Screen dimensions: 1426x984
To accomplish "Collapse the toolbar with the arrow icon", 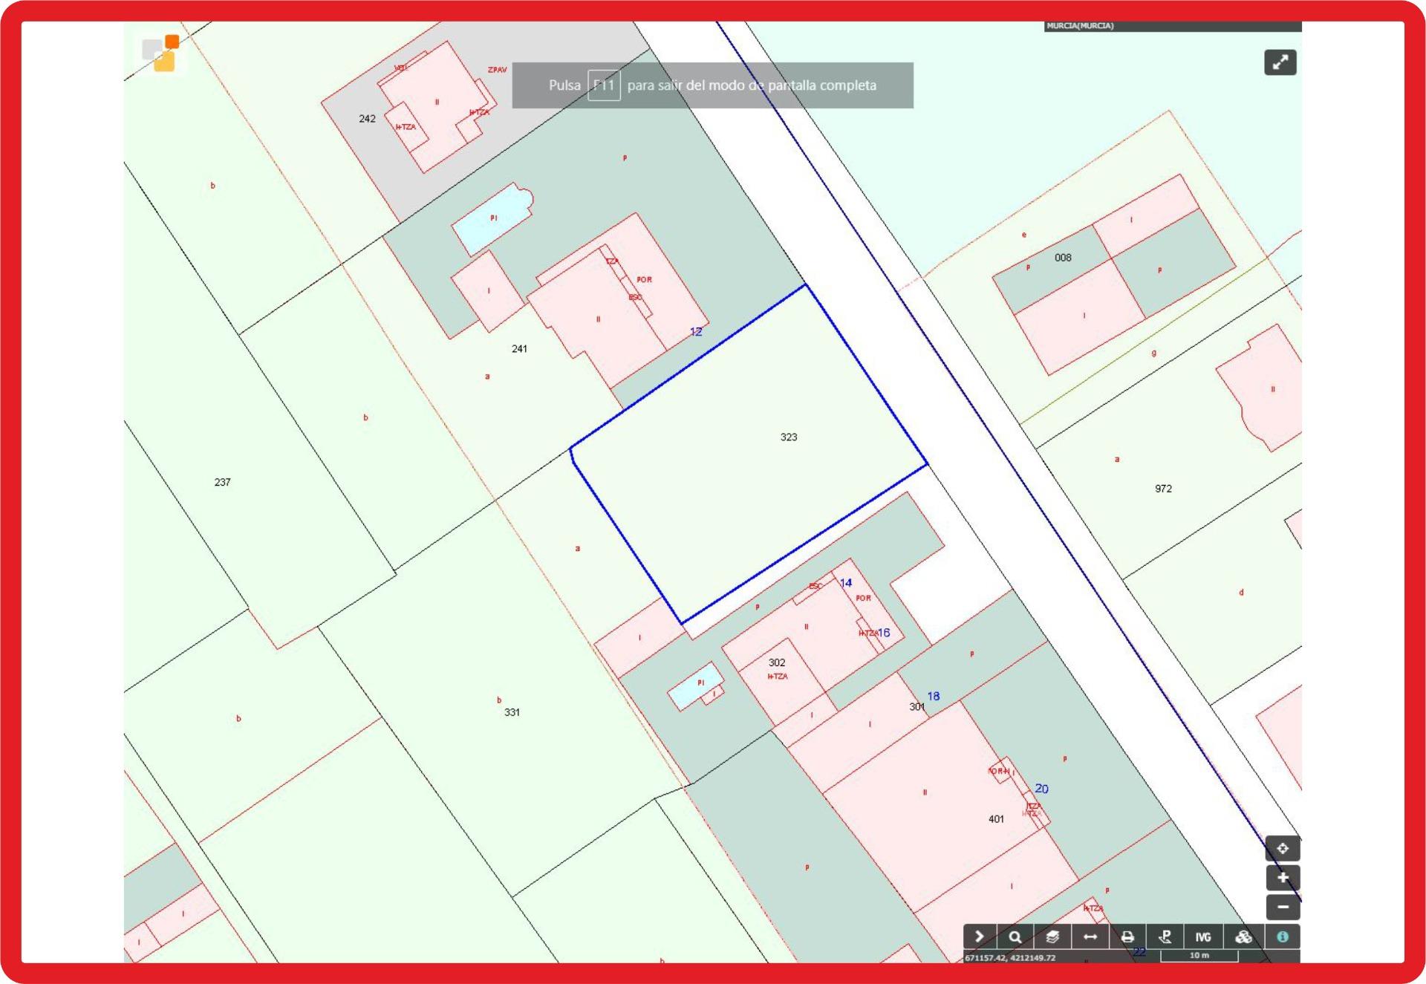I will (x=980, y=936).
